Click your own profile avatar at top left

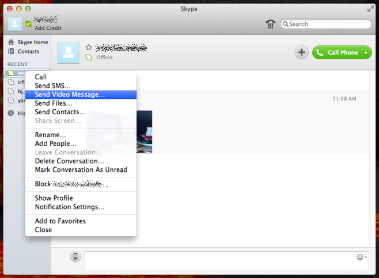point(15,24)
